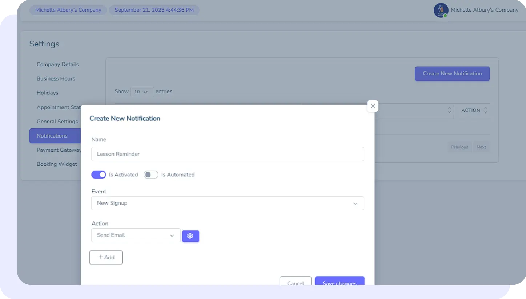Click Michelle Albury's Company badge at top left
The height and width of the screenshot is (299, 526).
[x=68, y=10]
